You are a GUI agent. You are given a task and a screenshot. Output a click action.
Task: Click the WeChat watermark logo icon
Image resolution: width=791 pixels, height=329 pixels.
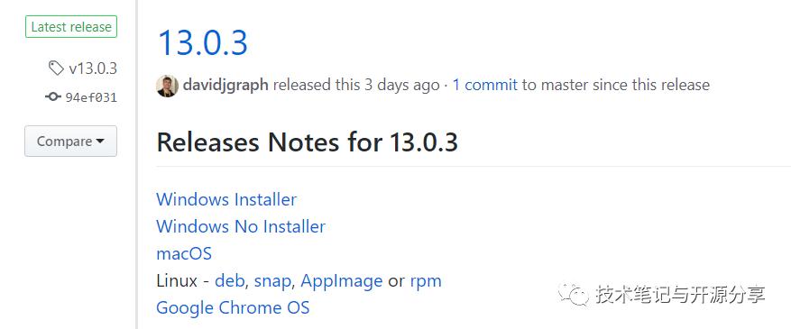[573, 294]
